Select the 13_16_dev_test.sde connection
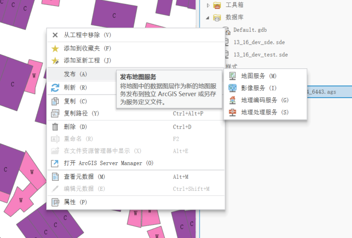352x238 pixels. 260,55
